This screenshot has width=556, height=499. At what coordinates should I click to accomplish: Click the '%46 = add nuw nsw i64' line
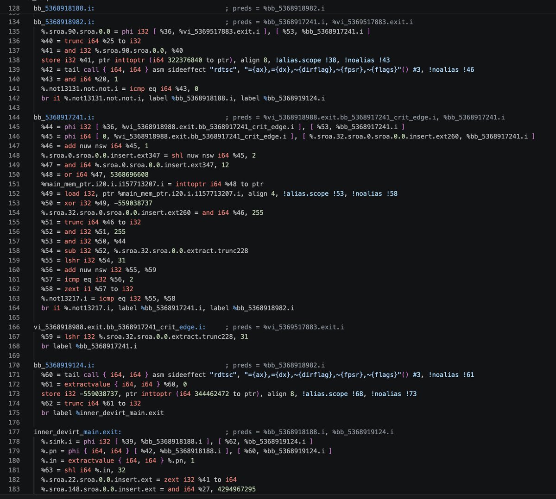95,146
